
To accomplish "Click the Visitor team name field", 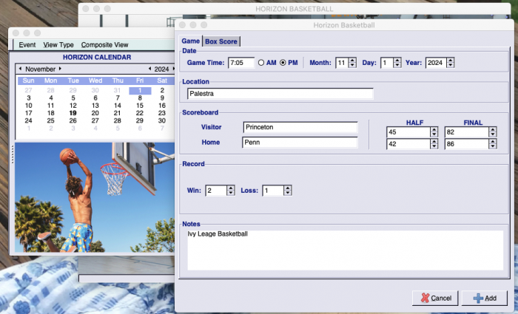I will point(300,127).
